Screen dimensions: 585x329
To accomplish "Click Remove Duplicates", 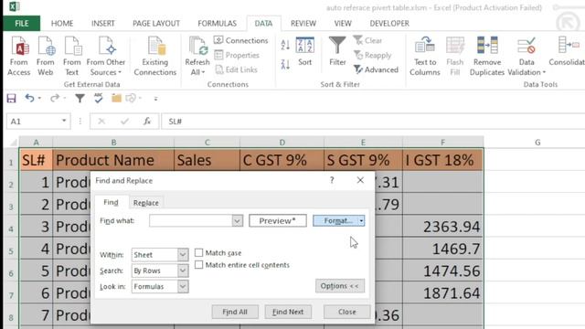I will coord(487,56).
